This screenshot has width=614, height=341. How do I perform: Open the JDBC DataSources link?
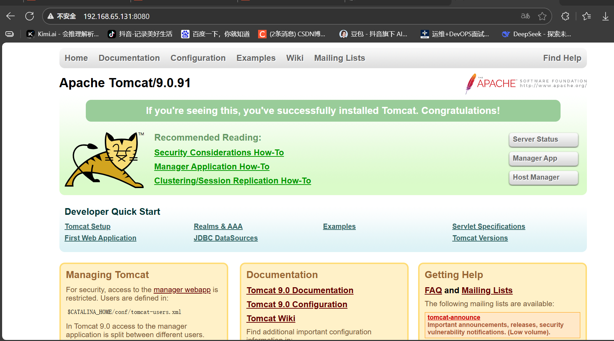click(x=226, y=238)
